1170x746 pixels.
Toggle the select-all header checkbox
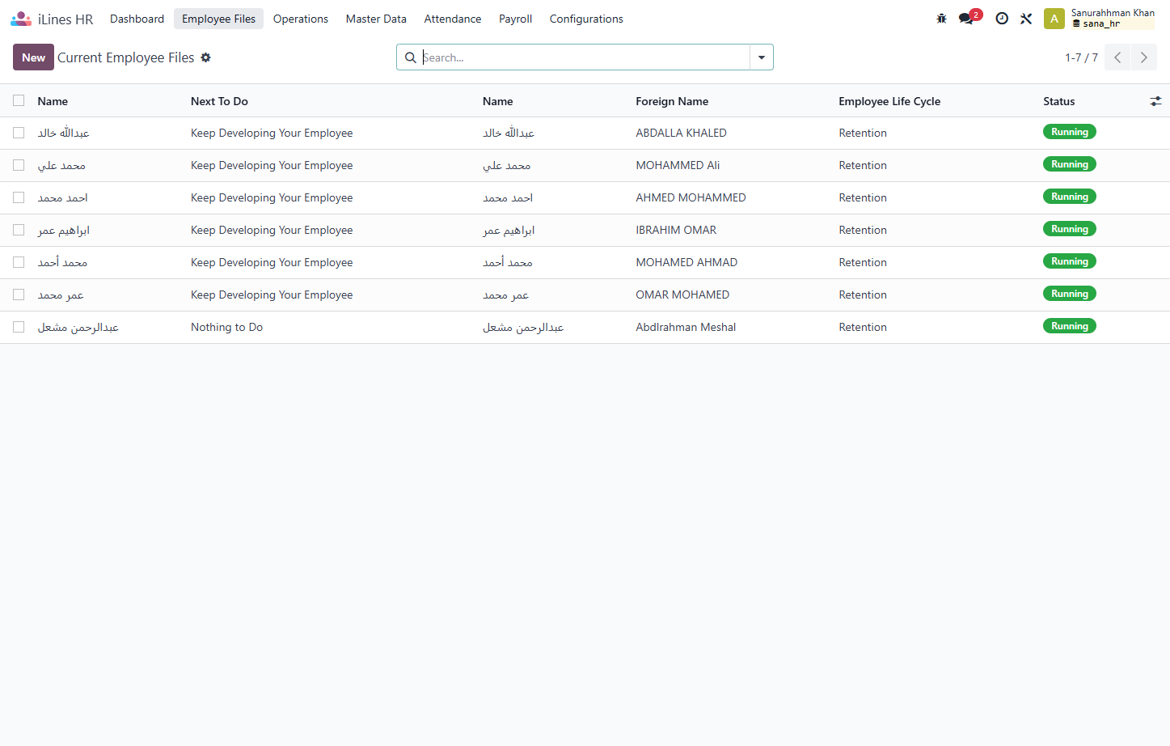point(19,100)
